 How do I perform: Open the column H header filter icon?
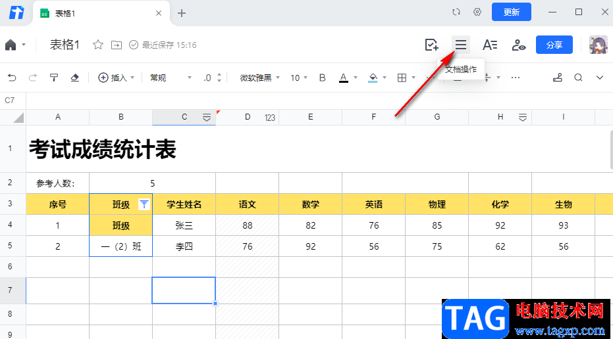[523, 118]
